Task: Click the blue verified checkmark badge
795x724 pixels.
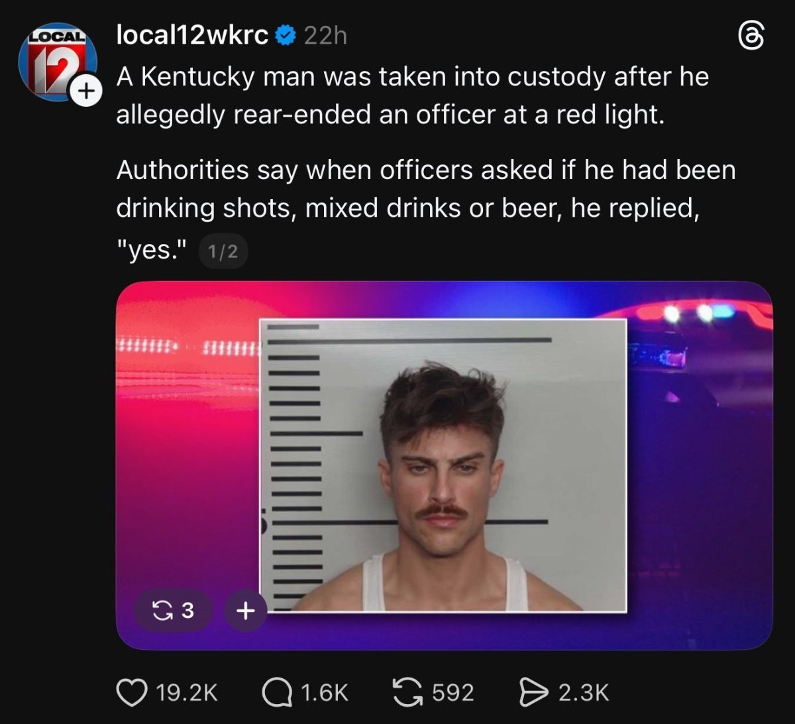Action: click(285, 36)
